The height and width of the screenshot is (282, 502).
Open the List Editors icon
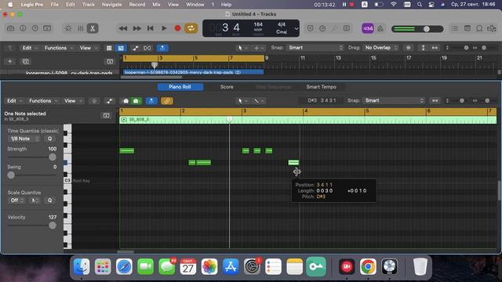[455, 28]
